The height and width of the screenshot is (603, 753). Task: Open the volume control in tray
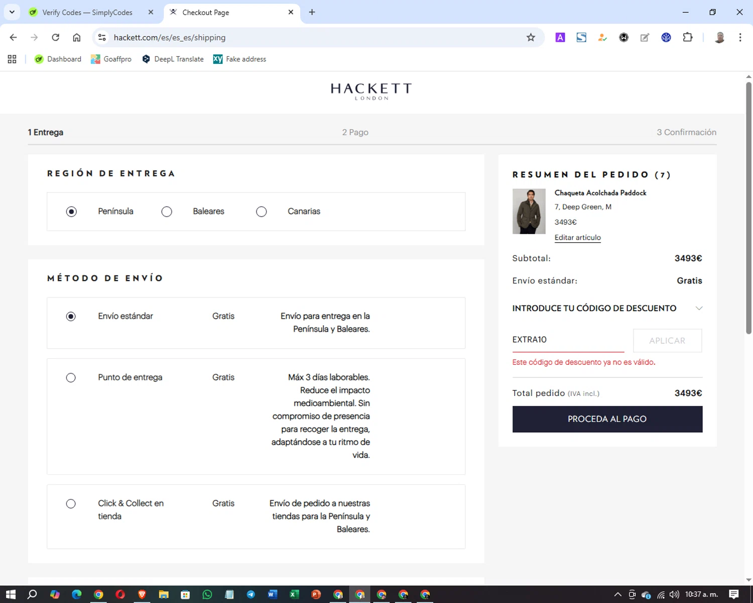[x=674, y=594]
